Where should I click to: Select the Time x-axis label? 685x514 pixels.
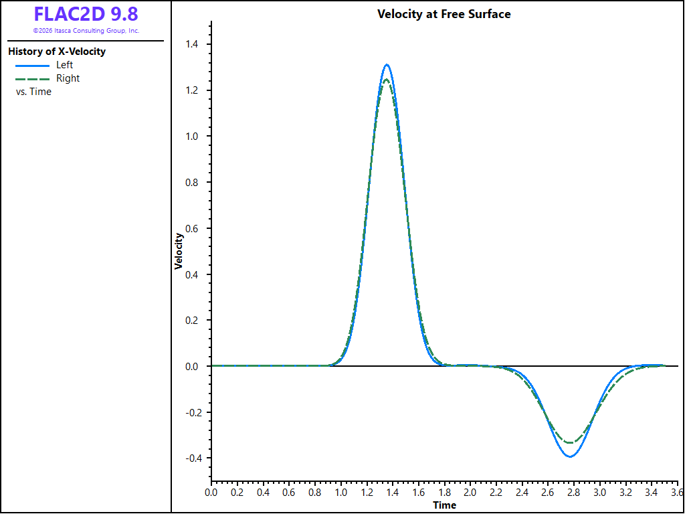(444, 505)
